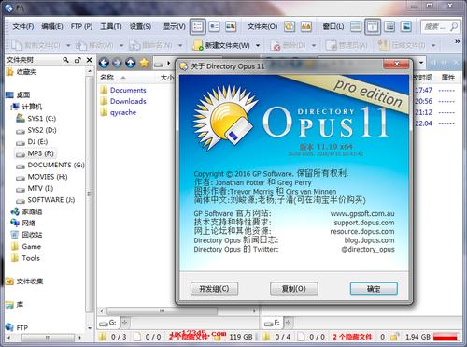
Task: Go forward with the blue right-arrow icon
Action: click(x=117, y=64)
